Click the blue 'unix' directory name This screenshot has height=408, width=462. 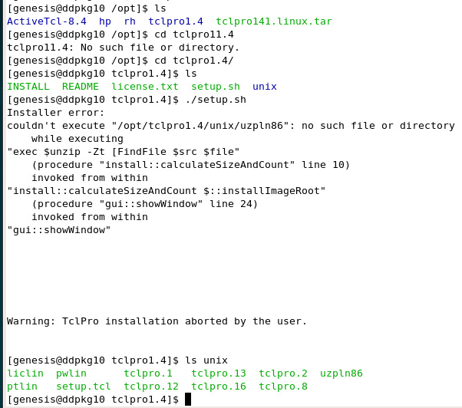tap(265, 87)
